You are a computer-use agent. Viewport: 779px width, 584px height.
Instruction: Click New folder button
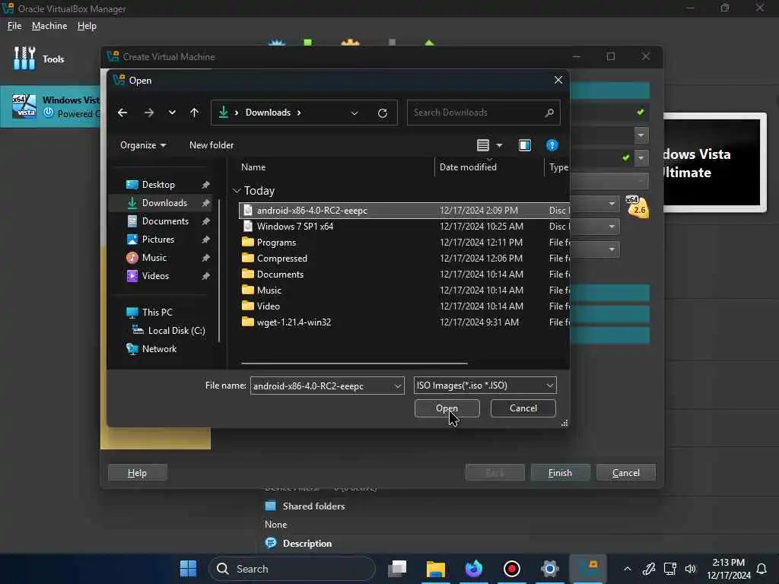tap(211, 145)
